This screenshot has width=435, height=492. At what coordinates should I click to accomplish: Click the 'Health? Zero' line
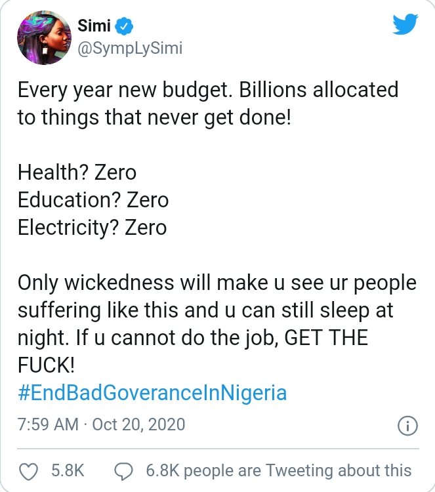77,172
